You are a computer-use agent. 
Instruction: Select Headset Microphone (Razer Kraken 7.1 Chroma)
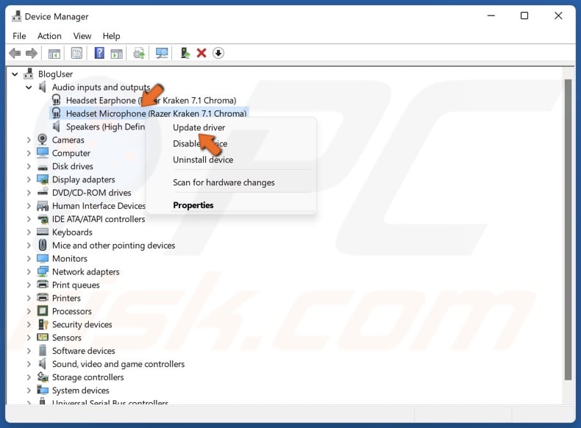[156, 113]
